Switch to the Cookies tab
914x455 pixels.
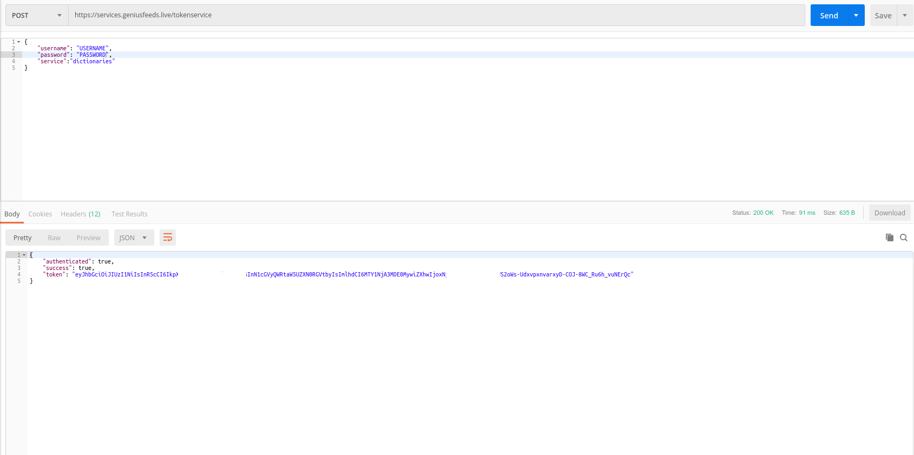coord(40,214)
